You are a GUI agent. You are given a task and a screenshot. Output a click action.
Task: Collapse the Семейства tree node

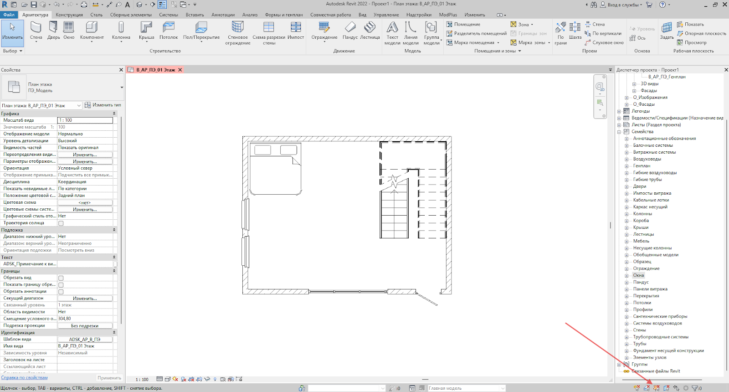619,132
